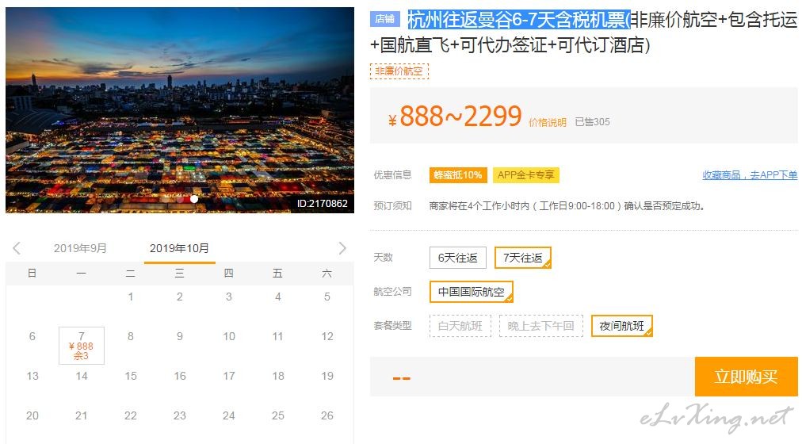Click the 蜂蜜抵10% discount tag
This screenshot has height=444, width=802.
click(458, 175)
